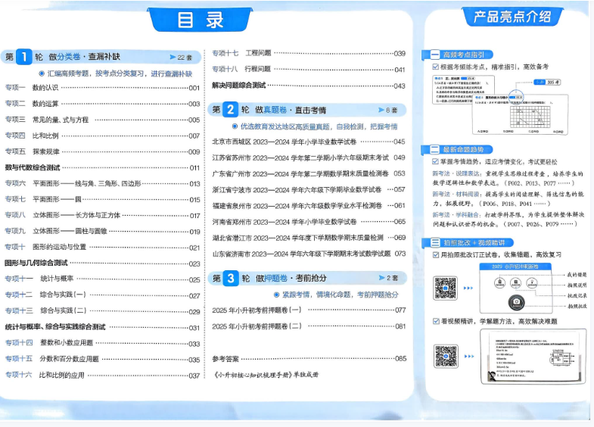Click 江苏省苏州市 期末考试 entry
594x427 pixels.
(x=309, y=157)
